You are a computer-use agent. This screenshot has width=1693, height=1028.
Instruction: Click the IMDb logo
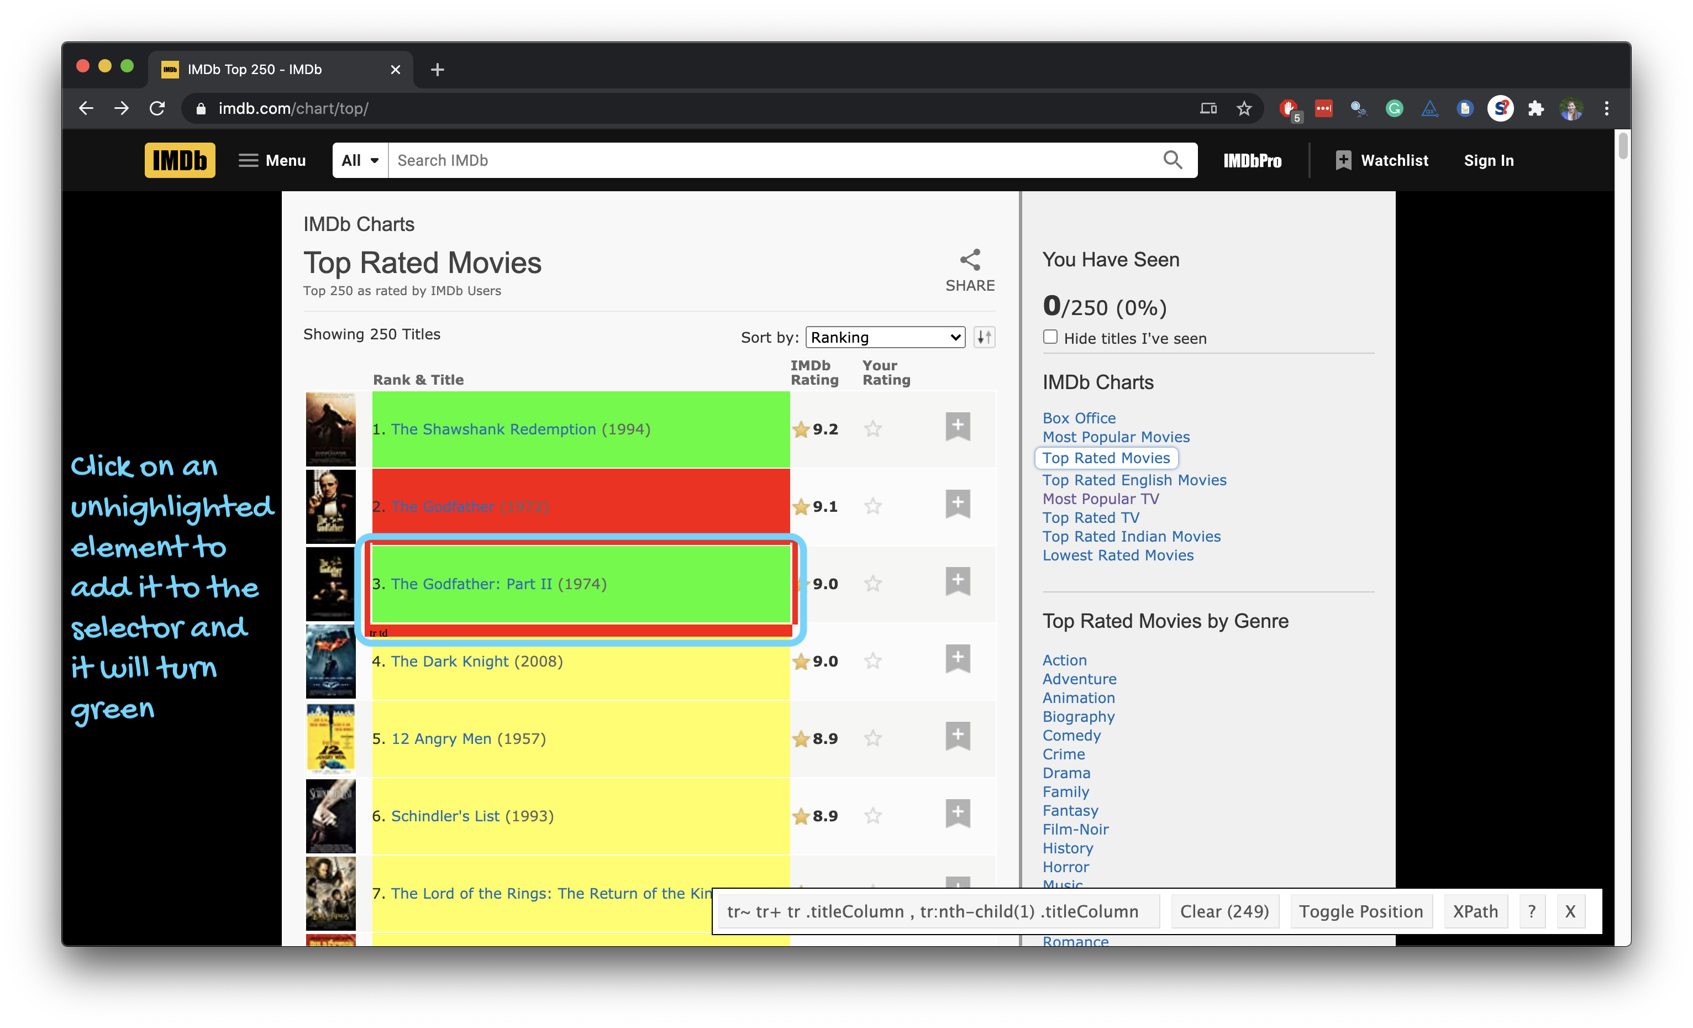point(180,160)
